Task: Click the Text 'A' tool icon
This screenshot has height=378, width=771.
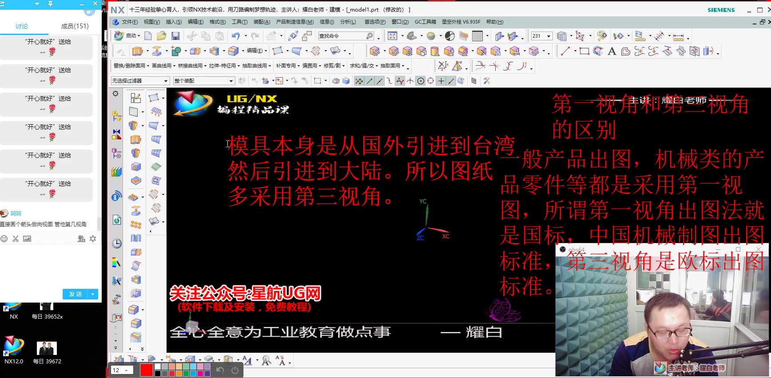Action: click(x=612, y=51)
